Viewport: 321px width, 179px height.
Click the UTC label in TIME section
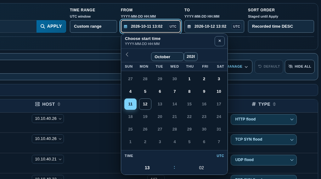pos(220,156)
